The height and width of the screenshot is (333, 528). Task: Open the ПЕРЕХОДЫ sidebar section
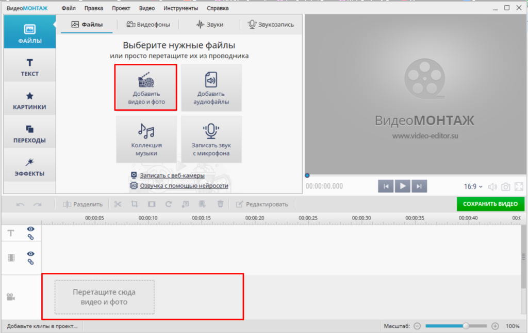click(x=30, y=133)
